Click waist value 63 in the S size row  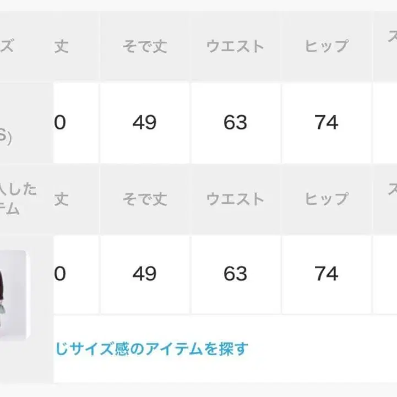(x=235, y=122)
